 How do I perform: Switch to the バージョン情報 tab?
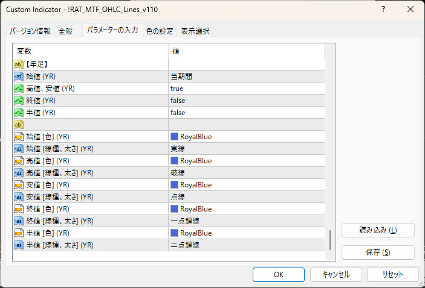31,31
